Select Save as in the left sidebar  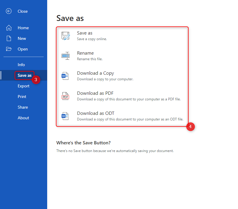pyautogui.click(x=24, y=75)
